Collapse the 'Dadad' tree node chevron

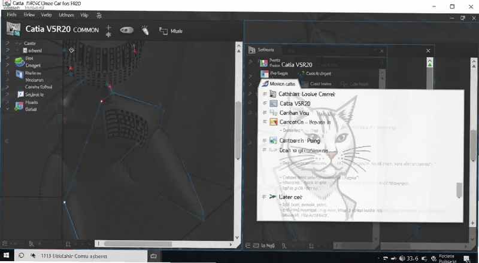tap(7, 109)
